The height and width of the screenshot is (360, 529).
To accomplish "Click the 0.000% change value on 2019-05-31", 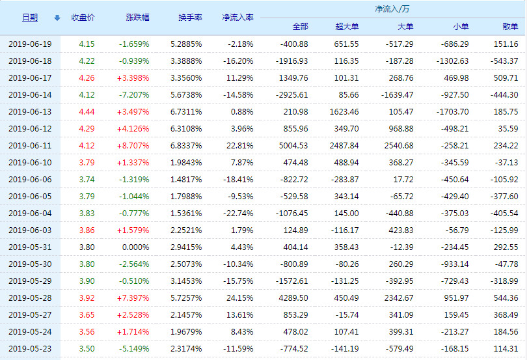I will 136,247.
